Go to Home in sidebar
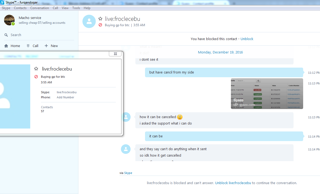320x194 pixels. [x=12, y=46]
